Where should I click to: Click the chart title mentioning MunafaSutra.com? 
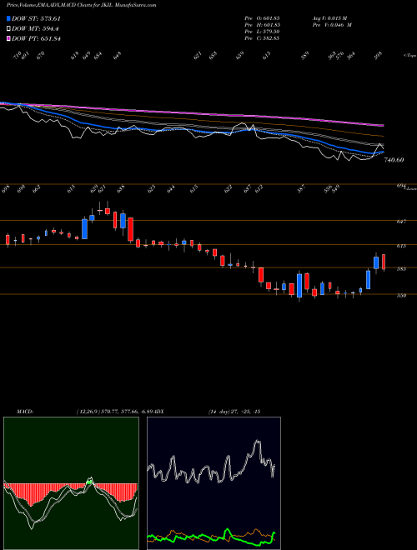(x=82, y=5)
